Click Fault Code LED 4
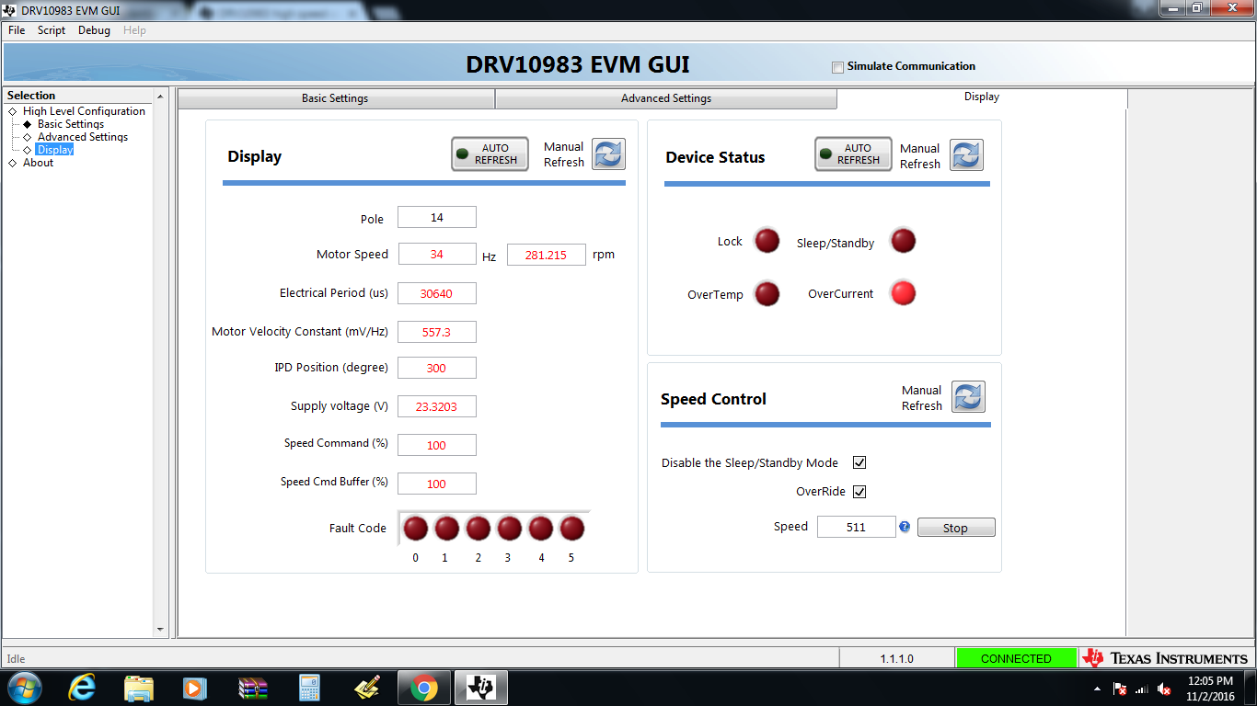This screenshot has height=706, width=1257. point(541,529)
